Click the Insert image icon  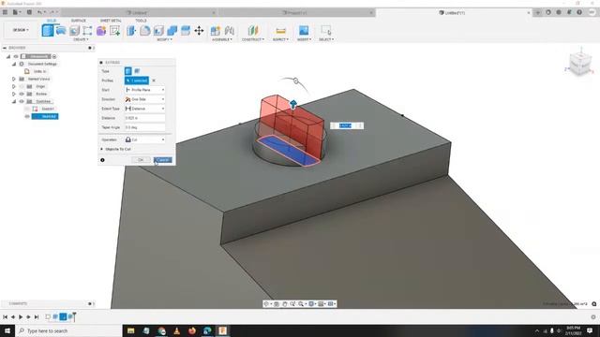coord(304,31)
